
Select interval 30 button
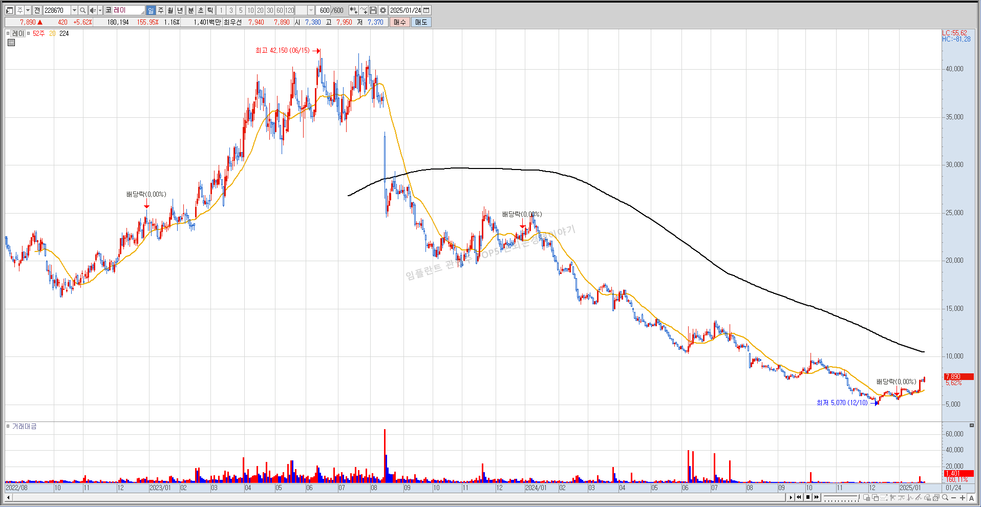270,10
